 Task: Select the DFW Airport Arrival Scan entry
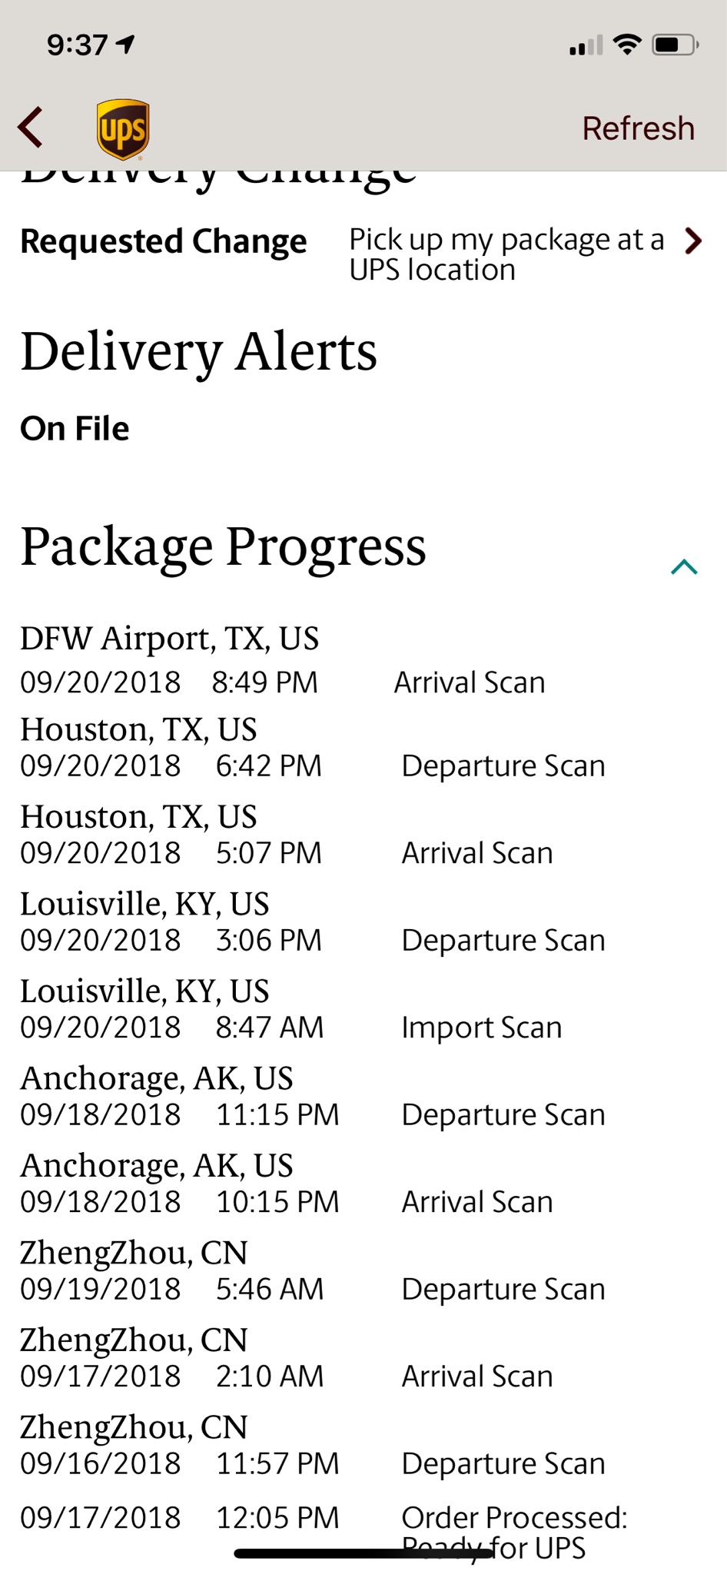point(469,682)
